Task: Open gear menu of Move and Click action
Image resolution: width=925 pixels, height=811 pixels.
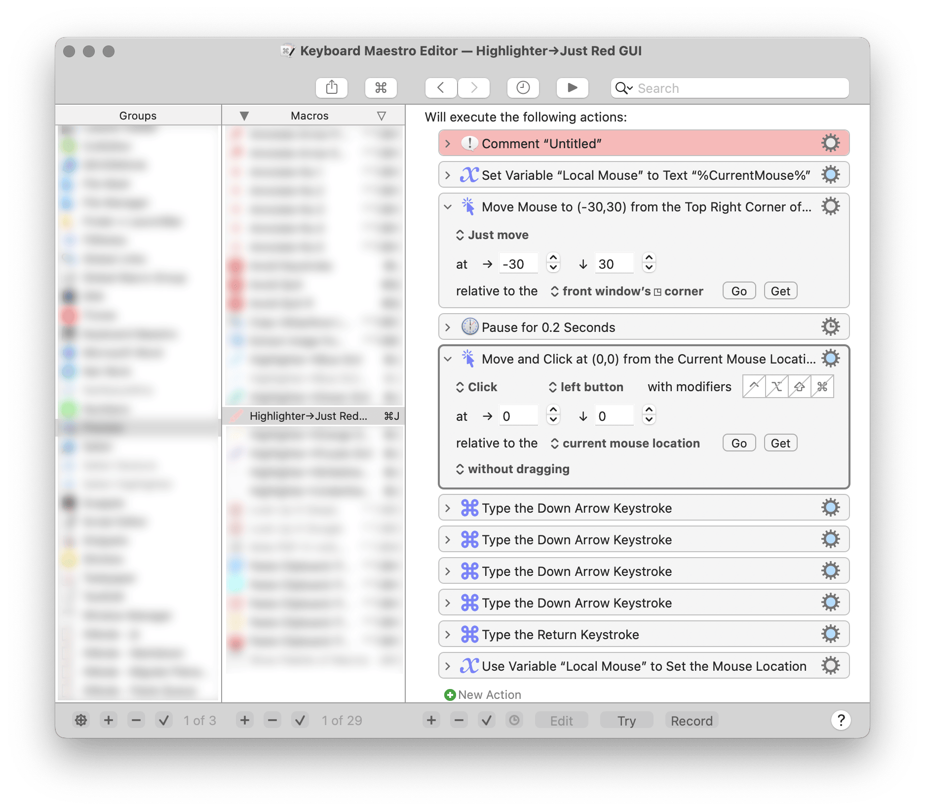Action: 830,359
